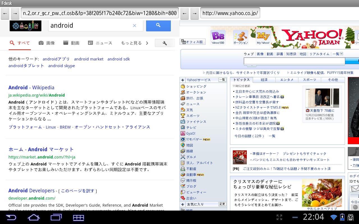Switch to the 経済 news tab
359x224 pixels.
264,80
